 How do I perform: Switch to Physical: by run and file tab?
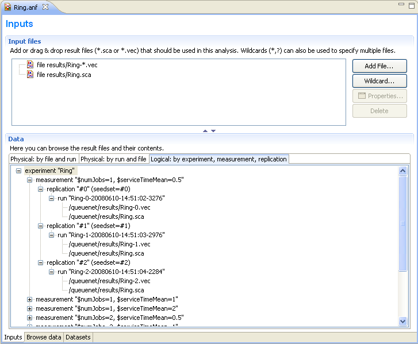pyautogui.click(x=114, y=159)
